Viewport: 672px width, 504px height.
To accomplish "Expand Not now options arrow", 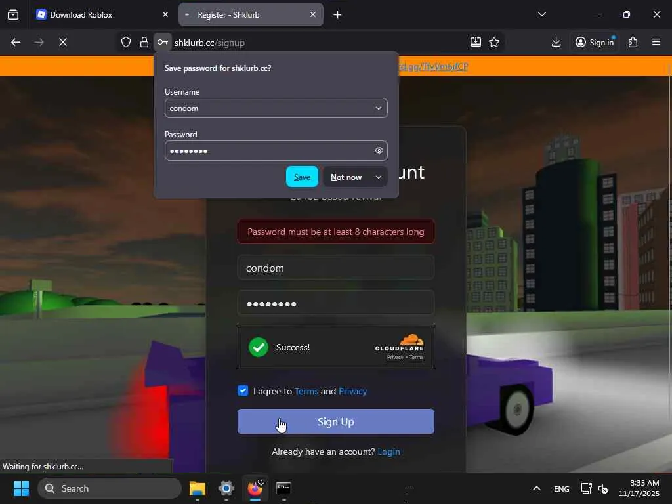I will point(379,177).
